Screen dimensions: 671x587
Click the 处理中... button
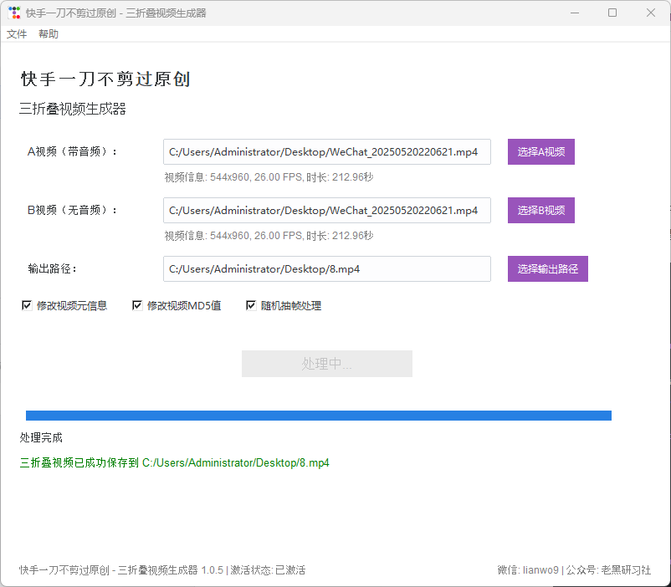click(x=326, y=364)
